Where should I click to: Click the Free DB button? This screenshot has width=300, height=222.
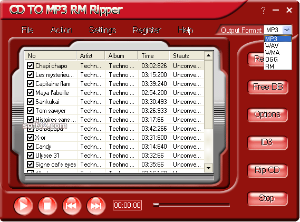[x=268, y=87]
